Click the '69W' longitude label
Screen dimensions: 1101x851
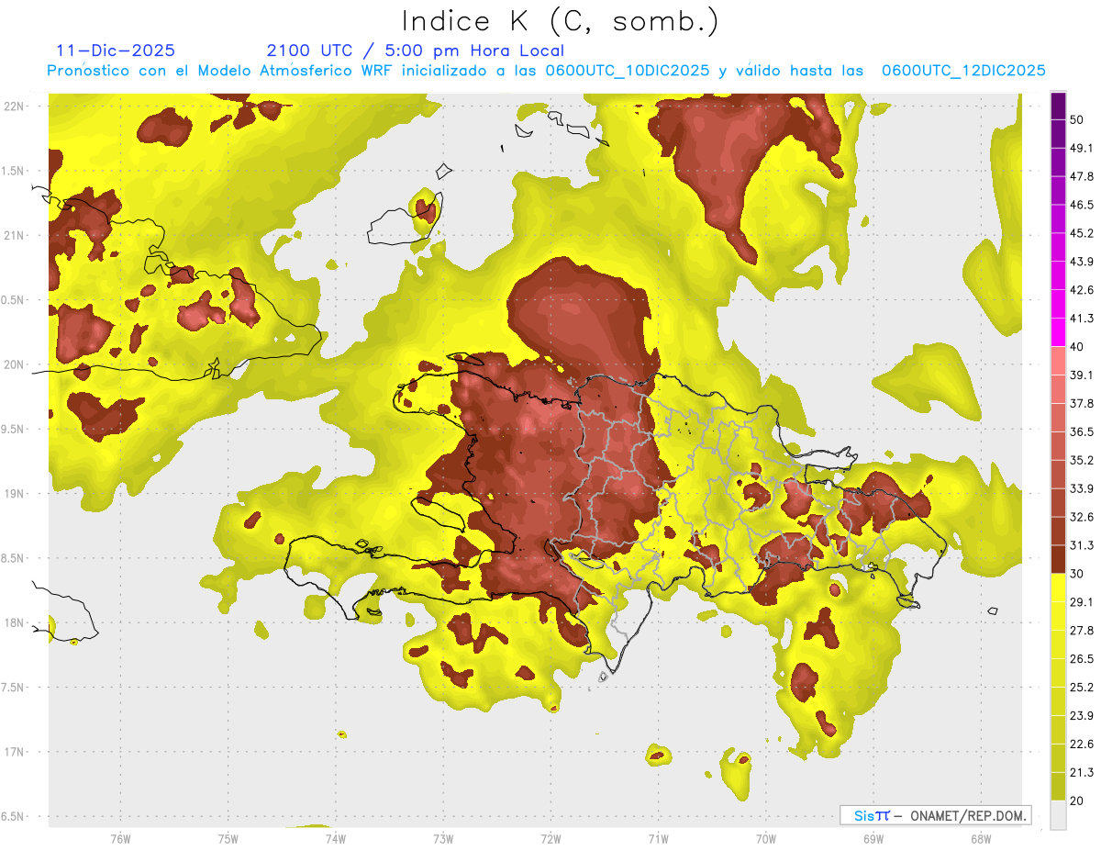[873, 838]
